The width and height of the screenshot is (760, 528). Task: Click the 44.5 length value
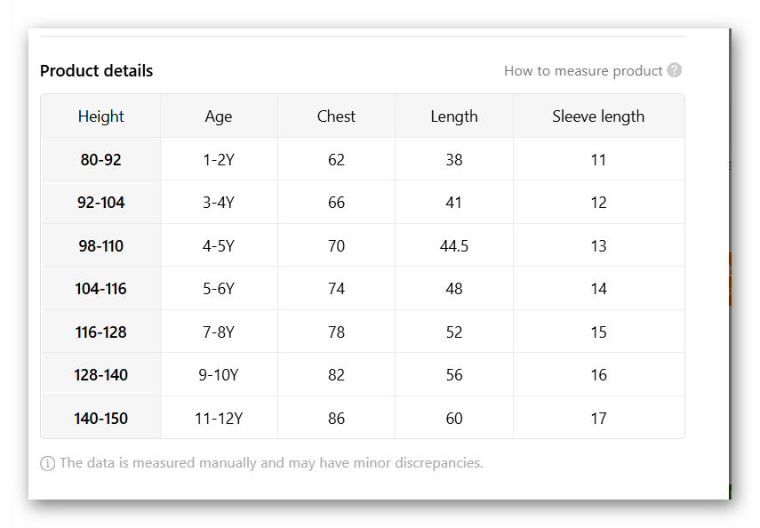[x=454, y=246]
